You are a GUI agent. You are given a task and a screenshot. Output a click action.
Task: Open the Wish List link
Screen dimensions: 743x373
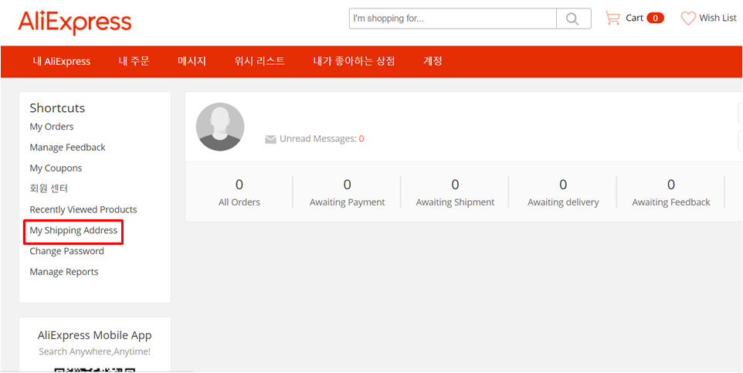(718, 18)
